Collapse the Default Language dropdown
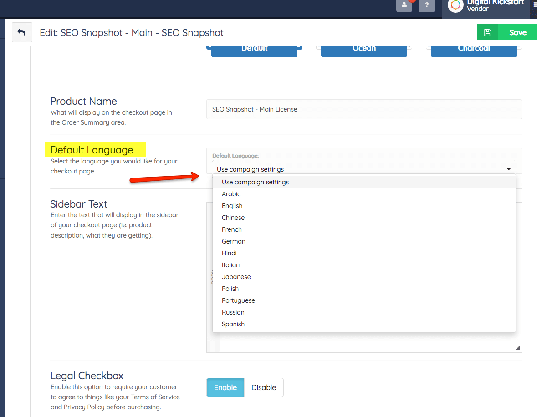Image resolution: width=537 pixels, height=417 pixels. coord(364,169)
